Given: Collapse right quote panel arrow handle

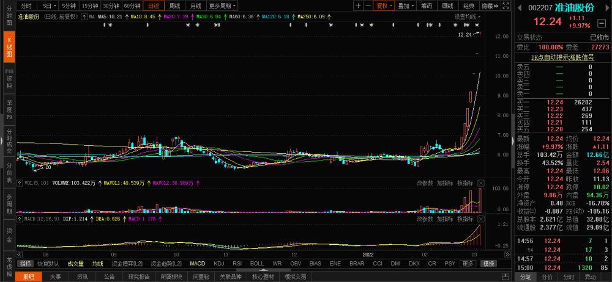Looking at the screenshot, I should click(513, 140).
